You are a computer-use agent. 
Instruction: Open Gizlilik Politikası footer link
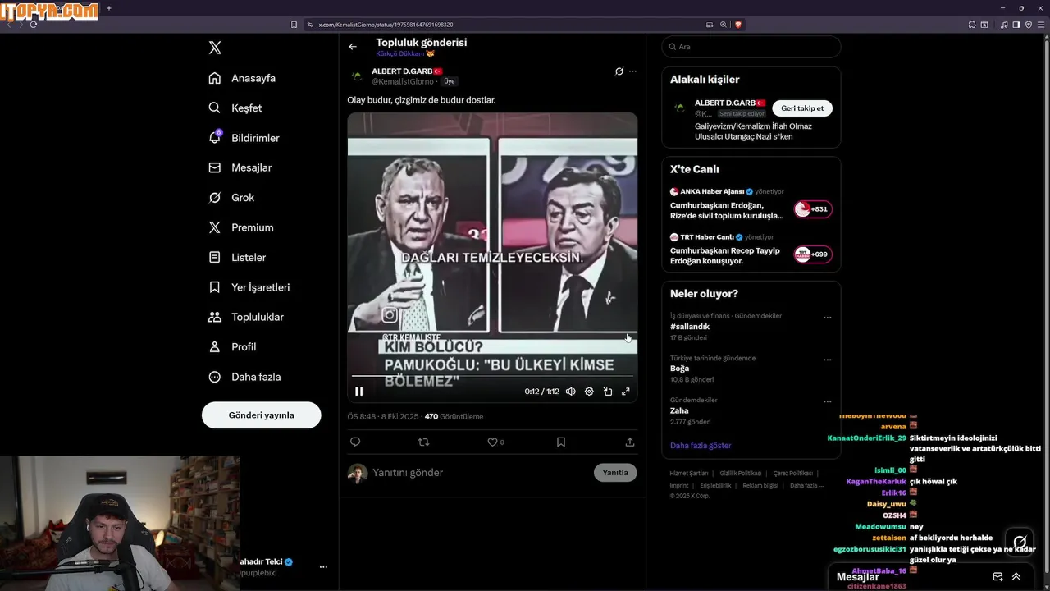[741, 474]
